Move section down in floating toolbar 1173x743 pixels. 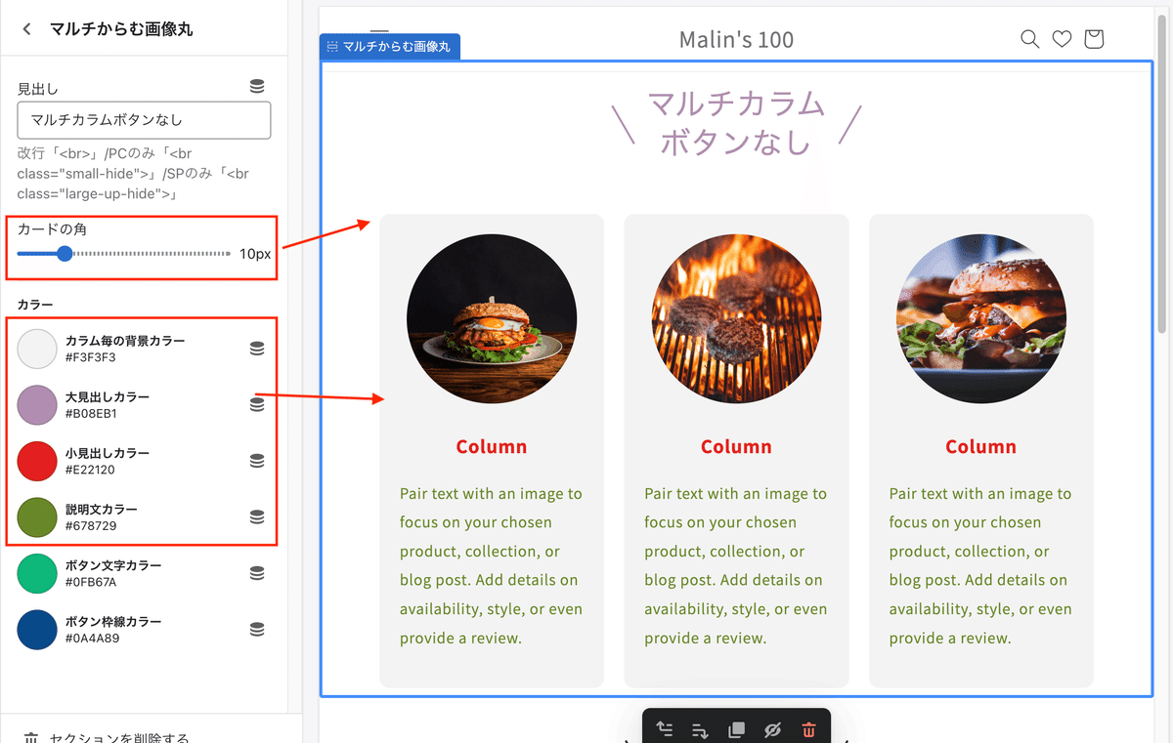(x=700, y=729)
